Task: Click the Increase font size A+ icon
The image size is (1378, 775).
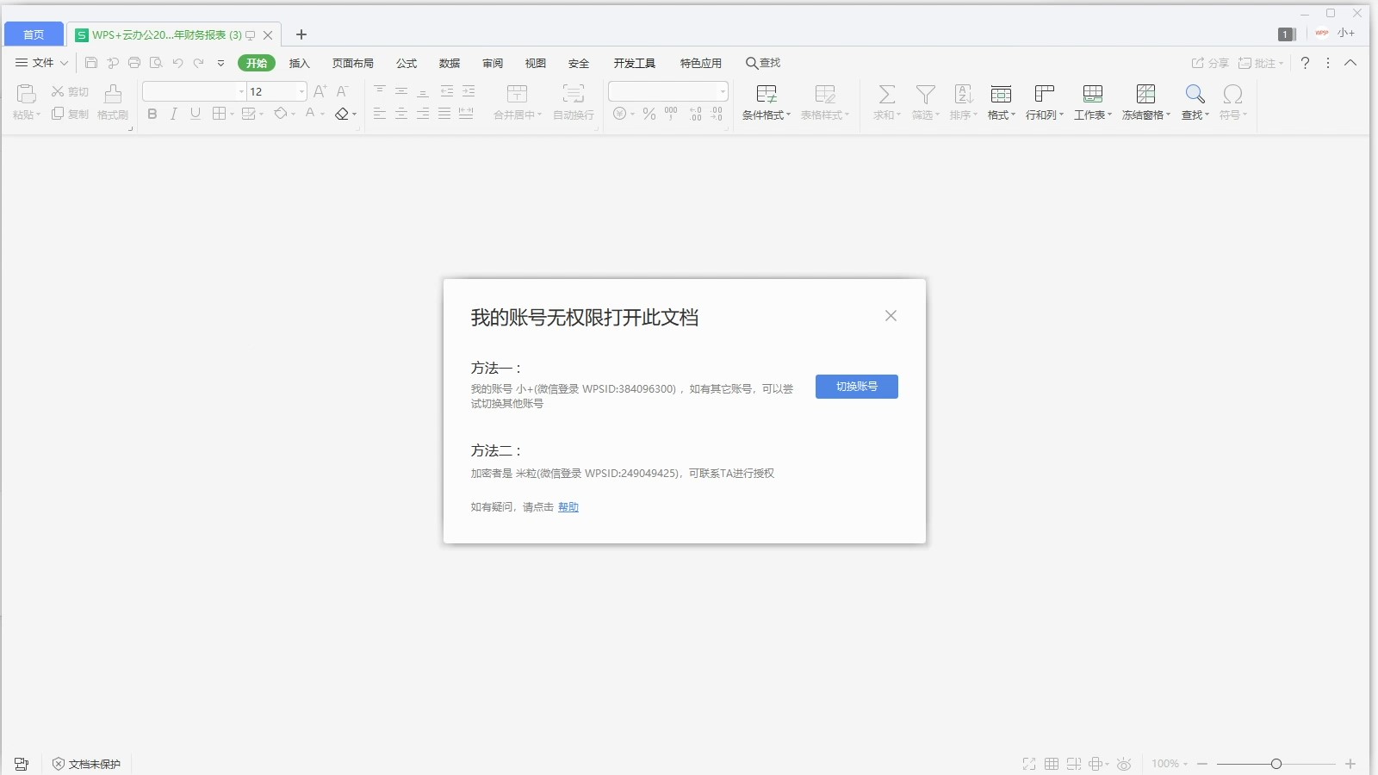Action: tap(320, 91)
